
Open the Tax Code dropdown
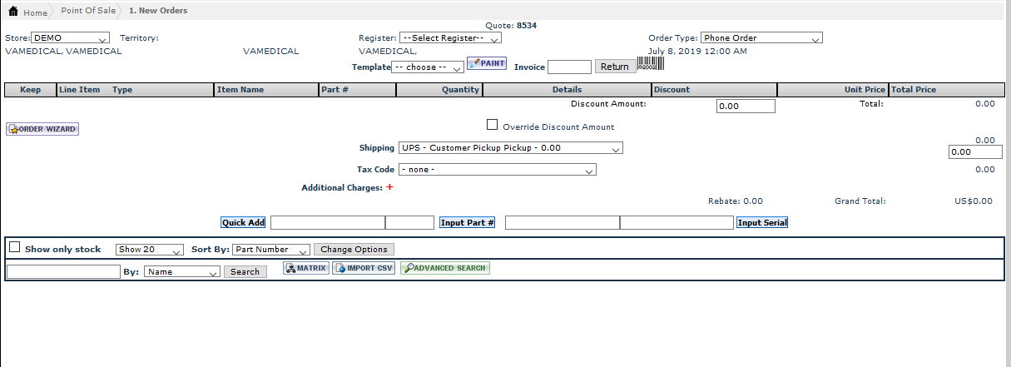497,170
